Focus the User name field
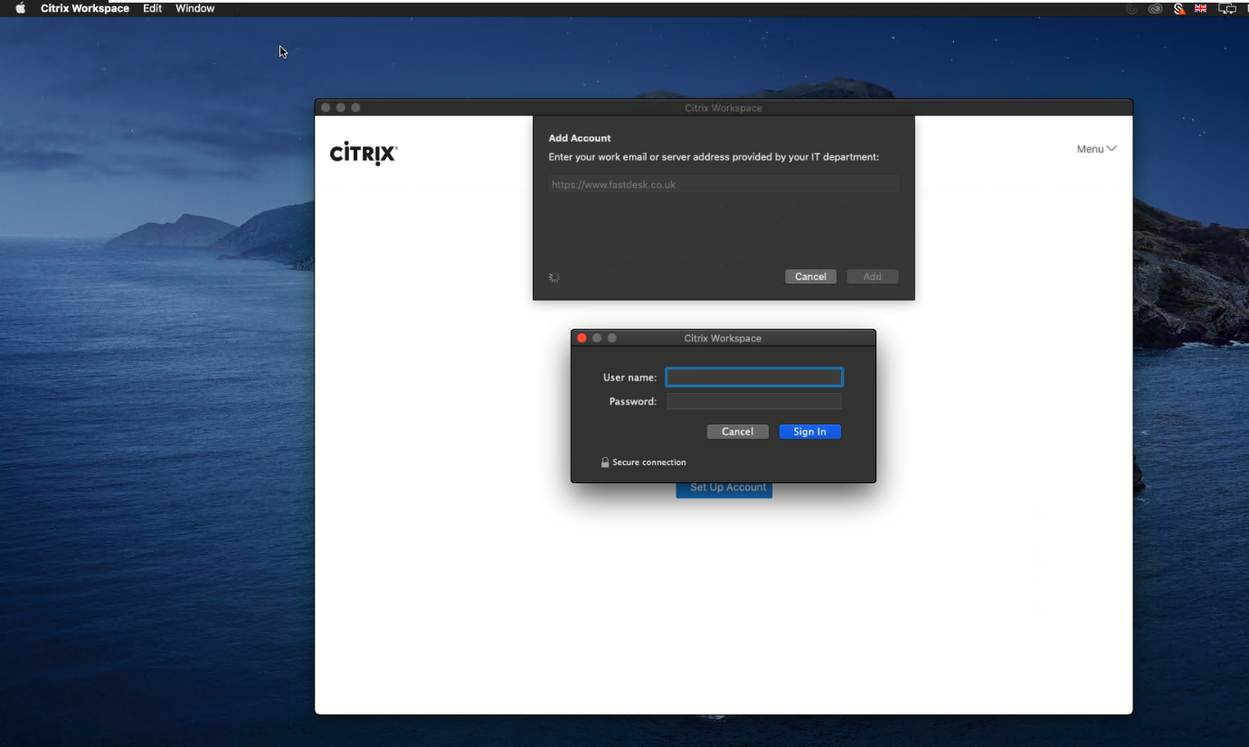This screenshot has height=747, width=1249. (754, 377)
